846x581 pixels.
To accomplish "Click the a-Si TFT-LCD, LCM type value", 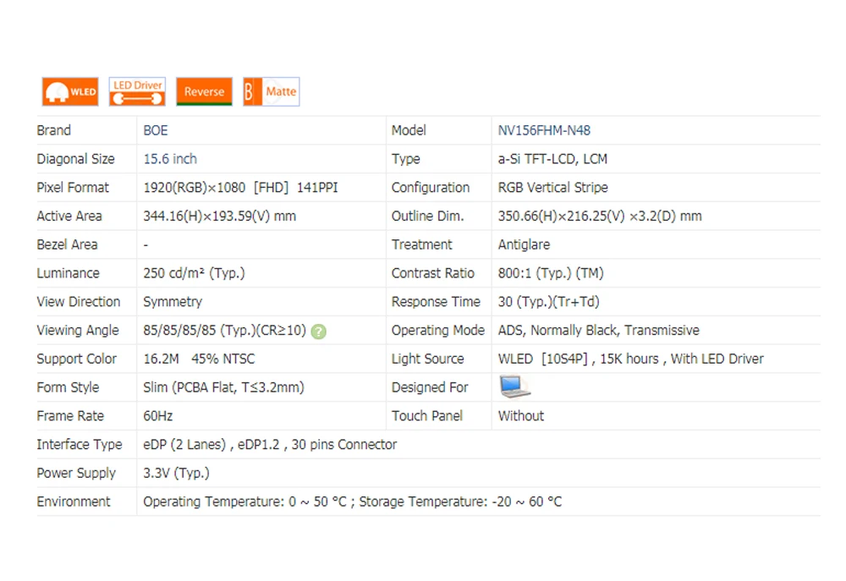I will (552, 159).
